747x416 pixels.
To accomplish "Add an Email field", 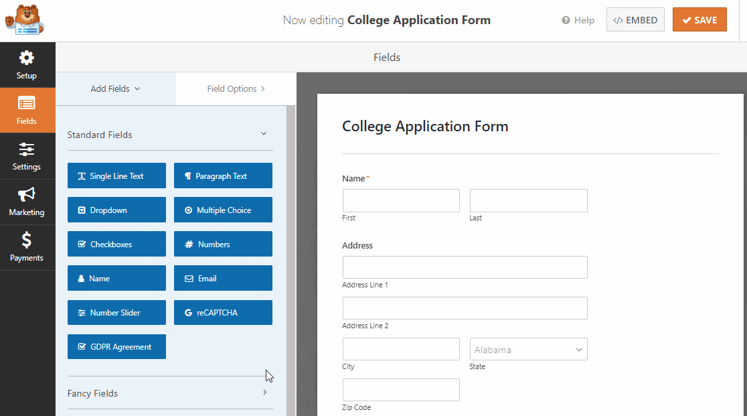I will coord(223,278).
